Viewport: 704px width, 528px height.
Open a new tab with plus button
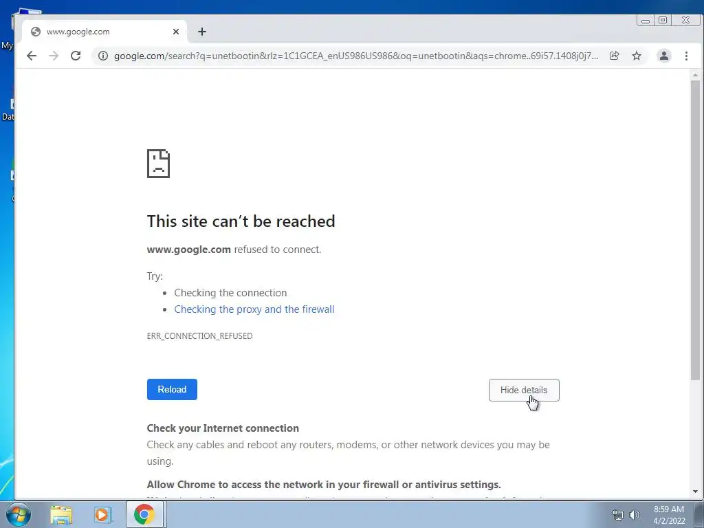pos(202,32)
